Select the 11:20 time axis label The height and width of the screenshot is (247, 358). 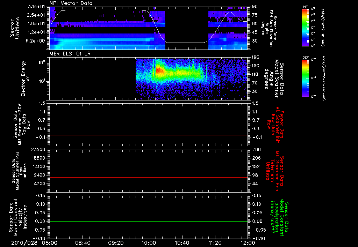[215, 243]
